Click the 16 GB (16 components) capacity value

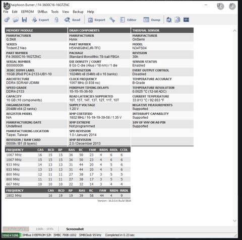(24, 100)
